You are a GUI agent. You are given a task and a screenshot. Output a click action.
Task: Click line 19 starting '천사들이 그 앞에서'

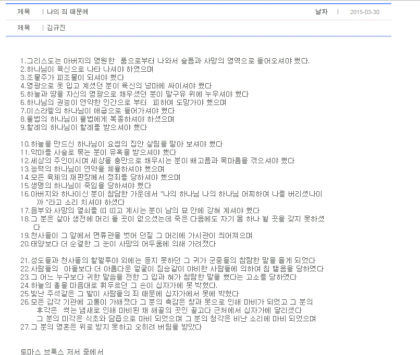pyautogui.click(x=137, y=235)
